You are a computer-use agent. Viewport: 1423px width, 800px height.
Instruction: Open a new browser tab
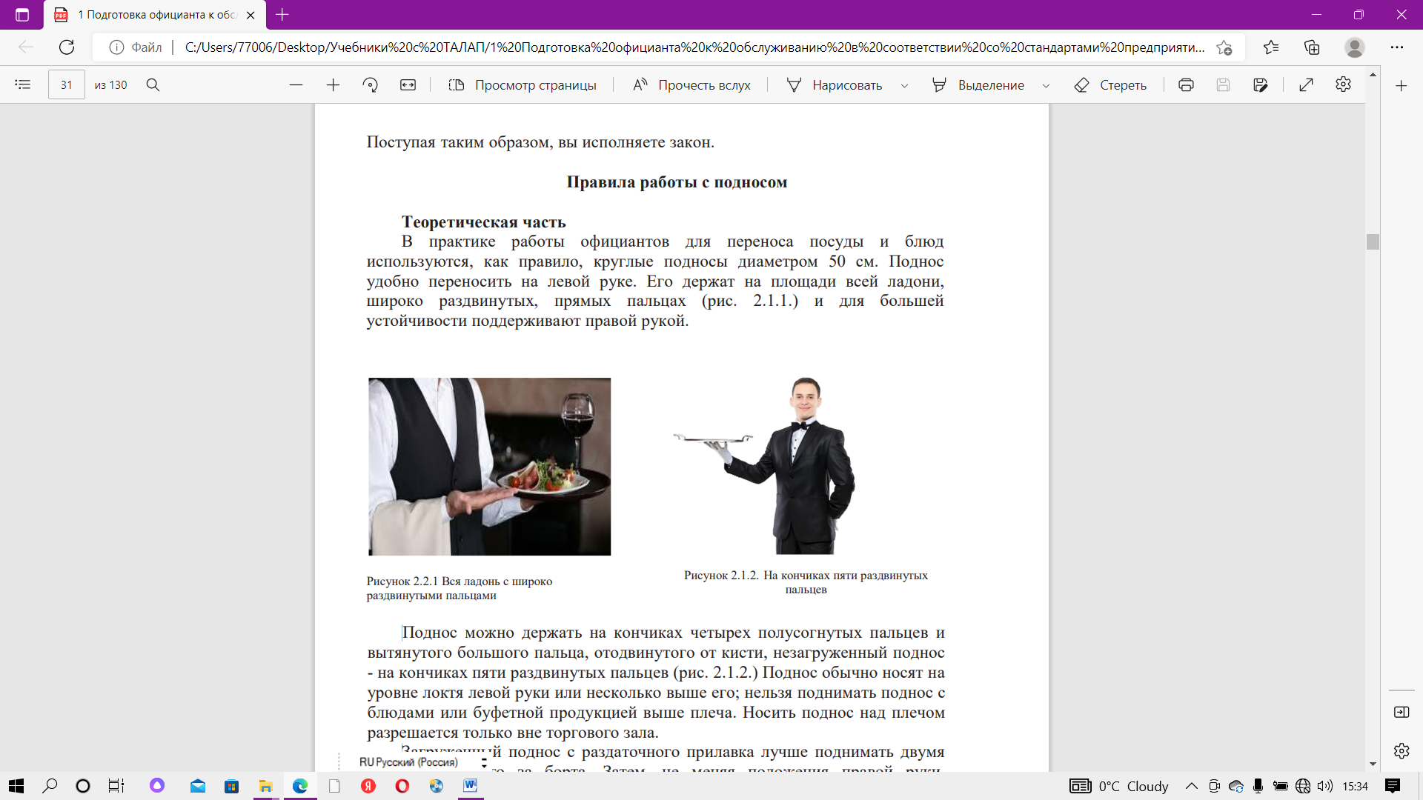[282, 14]
